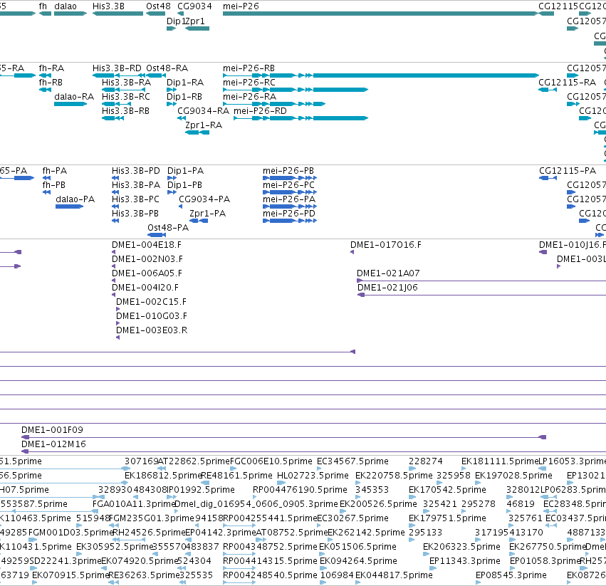606x586 pixels.
Task: Select the DME1-001F09 clone label
Action: [52, 430]
